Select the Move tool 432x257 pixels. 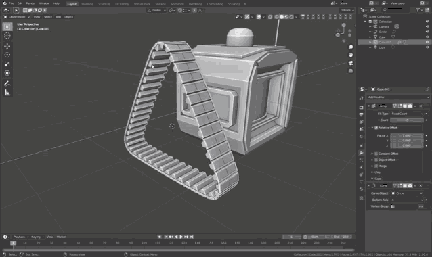pyautogui.click(x=7, y=46)
